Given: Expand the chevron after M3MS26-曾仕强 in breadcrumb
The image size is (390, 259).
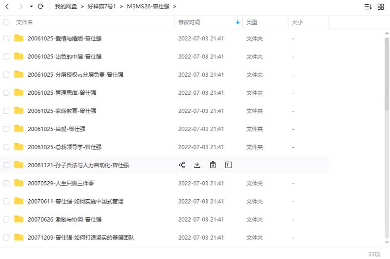Looking at the screenshot, I should click(175, 7).
